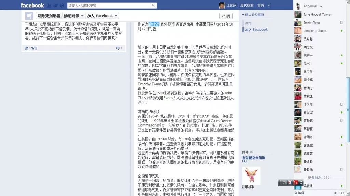Open the friend requests icon
350x196 pixels.
tap(49, 5)
